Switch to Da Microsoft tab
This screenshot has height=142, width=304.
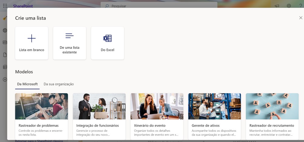[x=27, y=84]
